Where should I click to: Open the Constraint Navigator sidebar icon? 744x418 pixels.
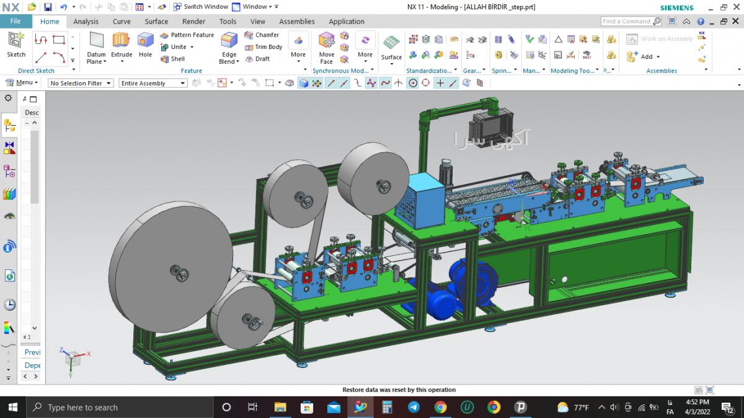point(9,147)
